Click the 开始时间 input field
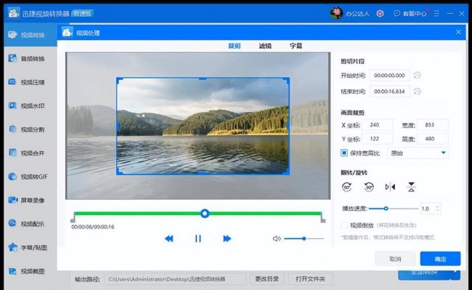The height and width of the screenshot is (290, 472). [389, 76]
